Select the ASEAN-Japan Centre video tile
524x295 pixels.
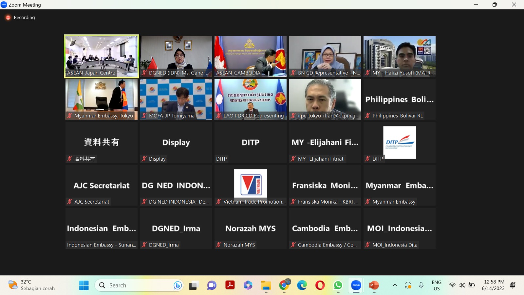tap(102, 56)
